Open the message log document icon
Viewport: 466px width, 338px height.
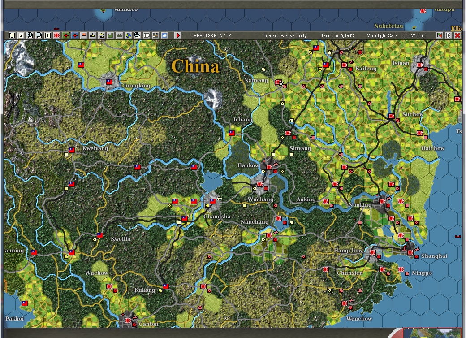22,35
